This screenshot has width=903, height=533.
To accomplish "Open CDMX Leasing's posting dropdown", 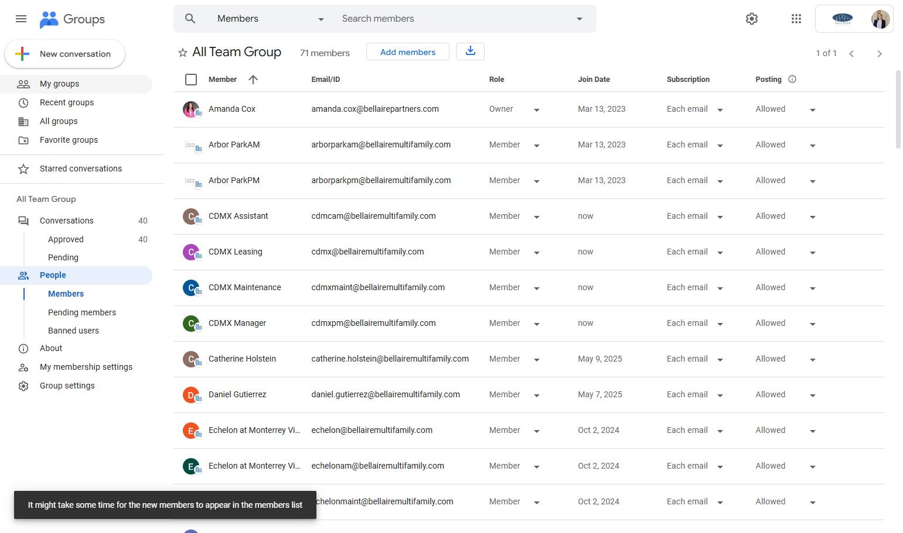I will pyautogui.click(x=812, y=253).
